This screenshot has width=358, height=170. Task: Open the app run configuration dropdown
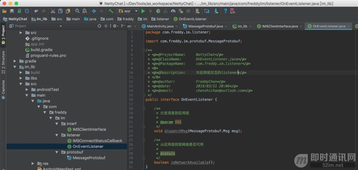point(128,11)
